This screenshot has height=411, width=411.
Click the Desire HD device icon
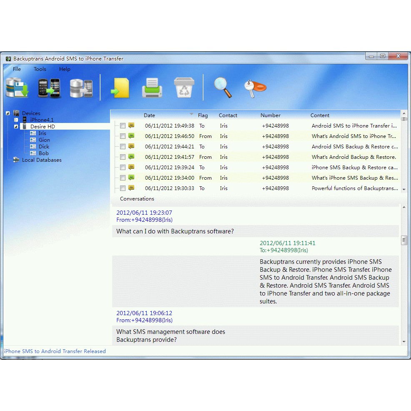coord(25,126)
